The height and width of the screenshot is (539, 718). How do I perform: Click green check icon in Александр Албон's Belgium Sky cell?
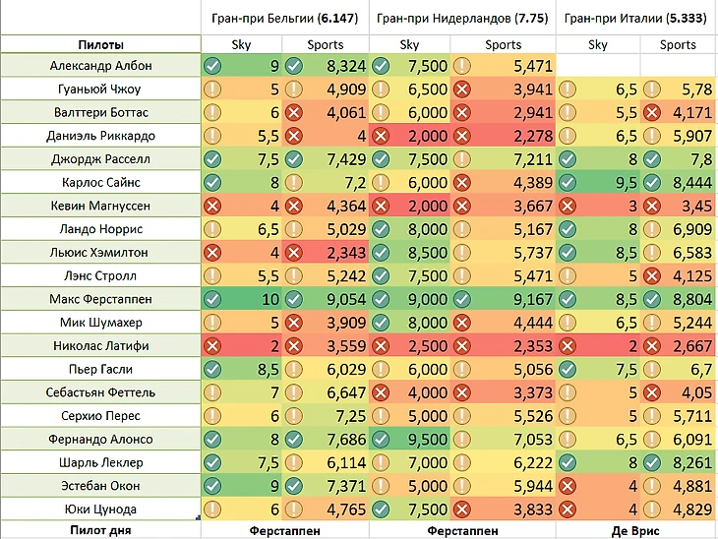[212, 66]
